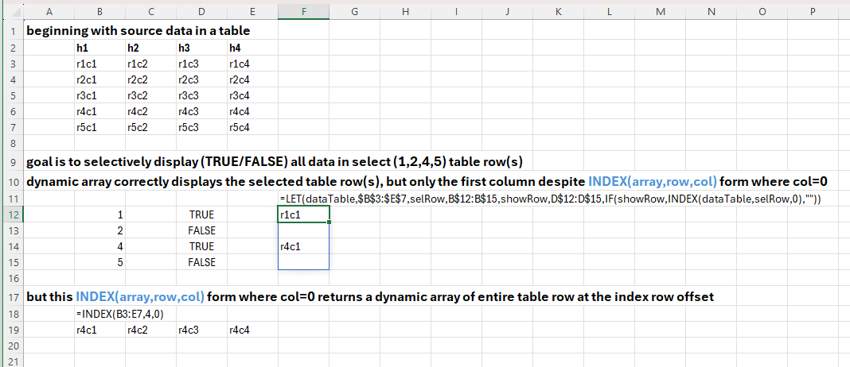Click the 'but this INDEX' row 17 text

coord(370,297)
